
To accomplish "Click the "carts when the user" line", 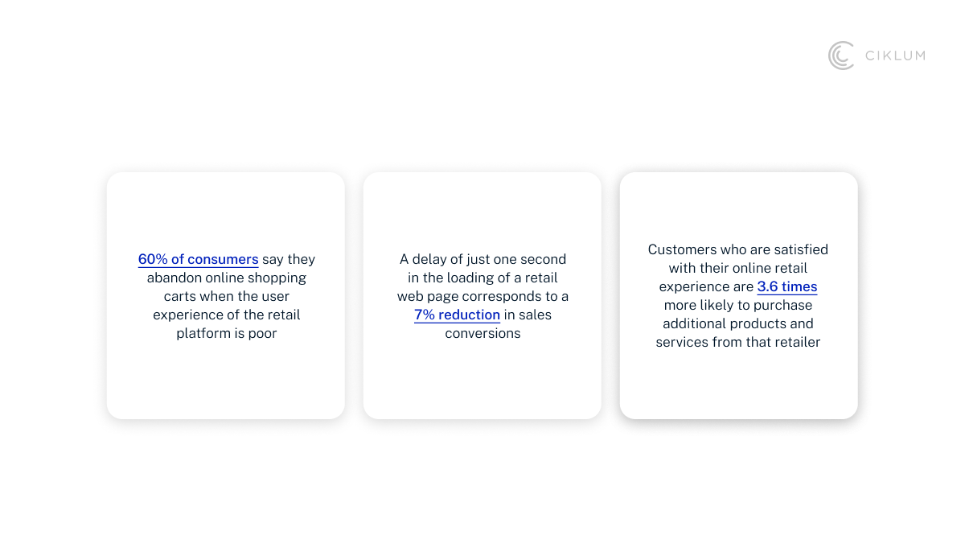I will (226, 296).
